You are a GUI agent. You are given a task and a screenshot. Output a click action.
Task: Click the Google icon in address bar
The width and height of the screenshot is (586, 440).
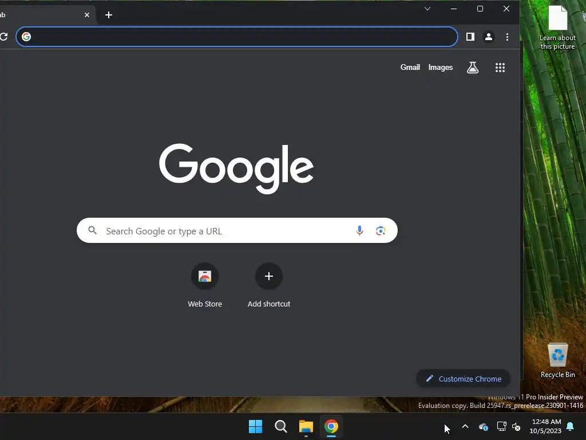26,37
